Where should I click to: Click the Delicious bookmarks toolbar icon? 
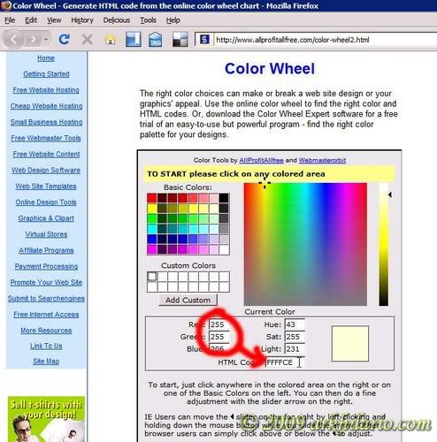click(134, 39)
